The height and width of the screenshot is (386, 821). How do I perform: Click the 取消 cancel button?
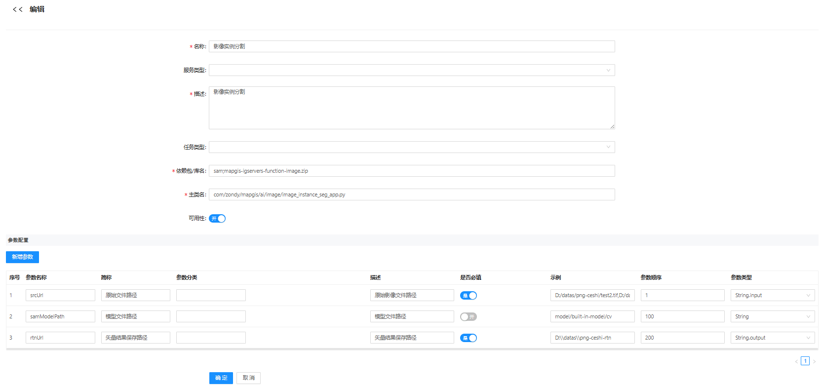click(248, 378)
